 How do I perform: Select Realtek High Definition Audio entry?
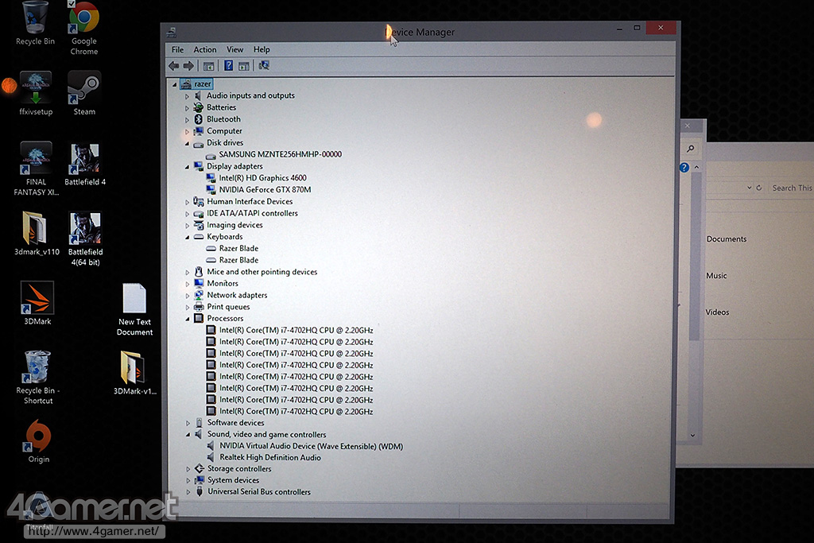(x=270, y=457)
